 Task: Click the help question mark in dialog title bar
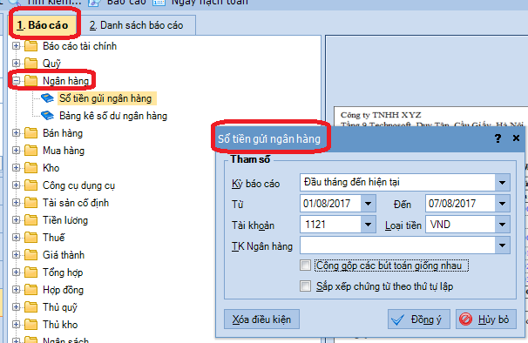[498, 138]
